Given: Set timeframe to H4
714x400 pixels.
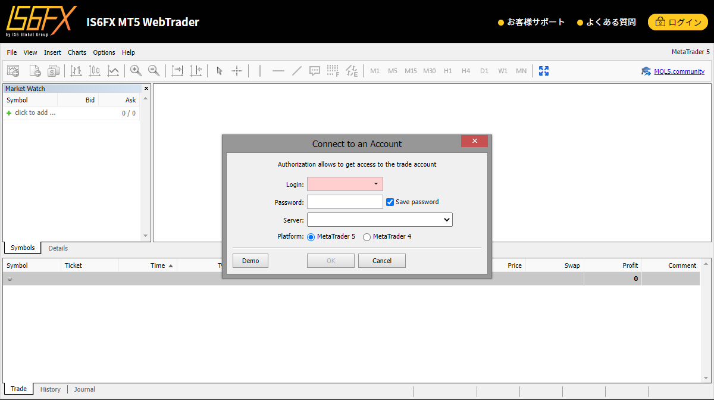Looking at the screenshot, I should click(466, 71).
